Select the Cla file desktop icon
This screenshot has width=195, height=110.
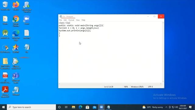point(27,48)
